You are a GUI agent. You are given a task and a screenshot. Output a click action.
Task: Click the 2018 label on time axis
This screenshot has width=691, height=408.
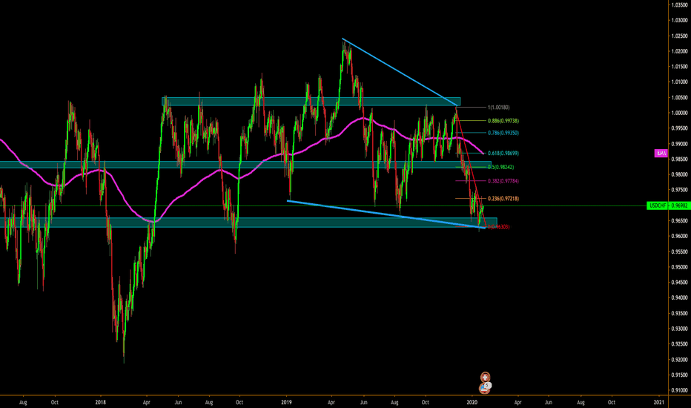(x=102, y=401)
